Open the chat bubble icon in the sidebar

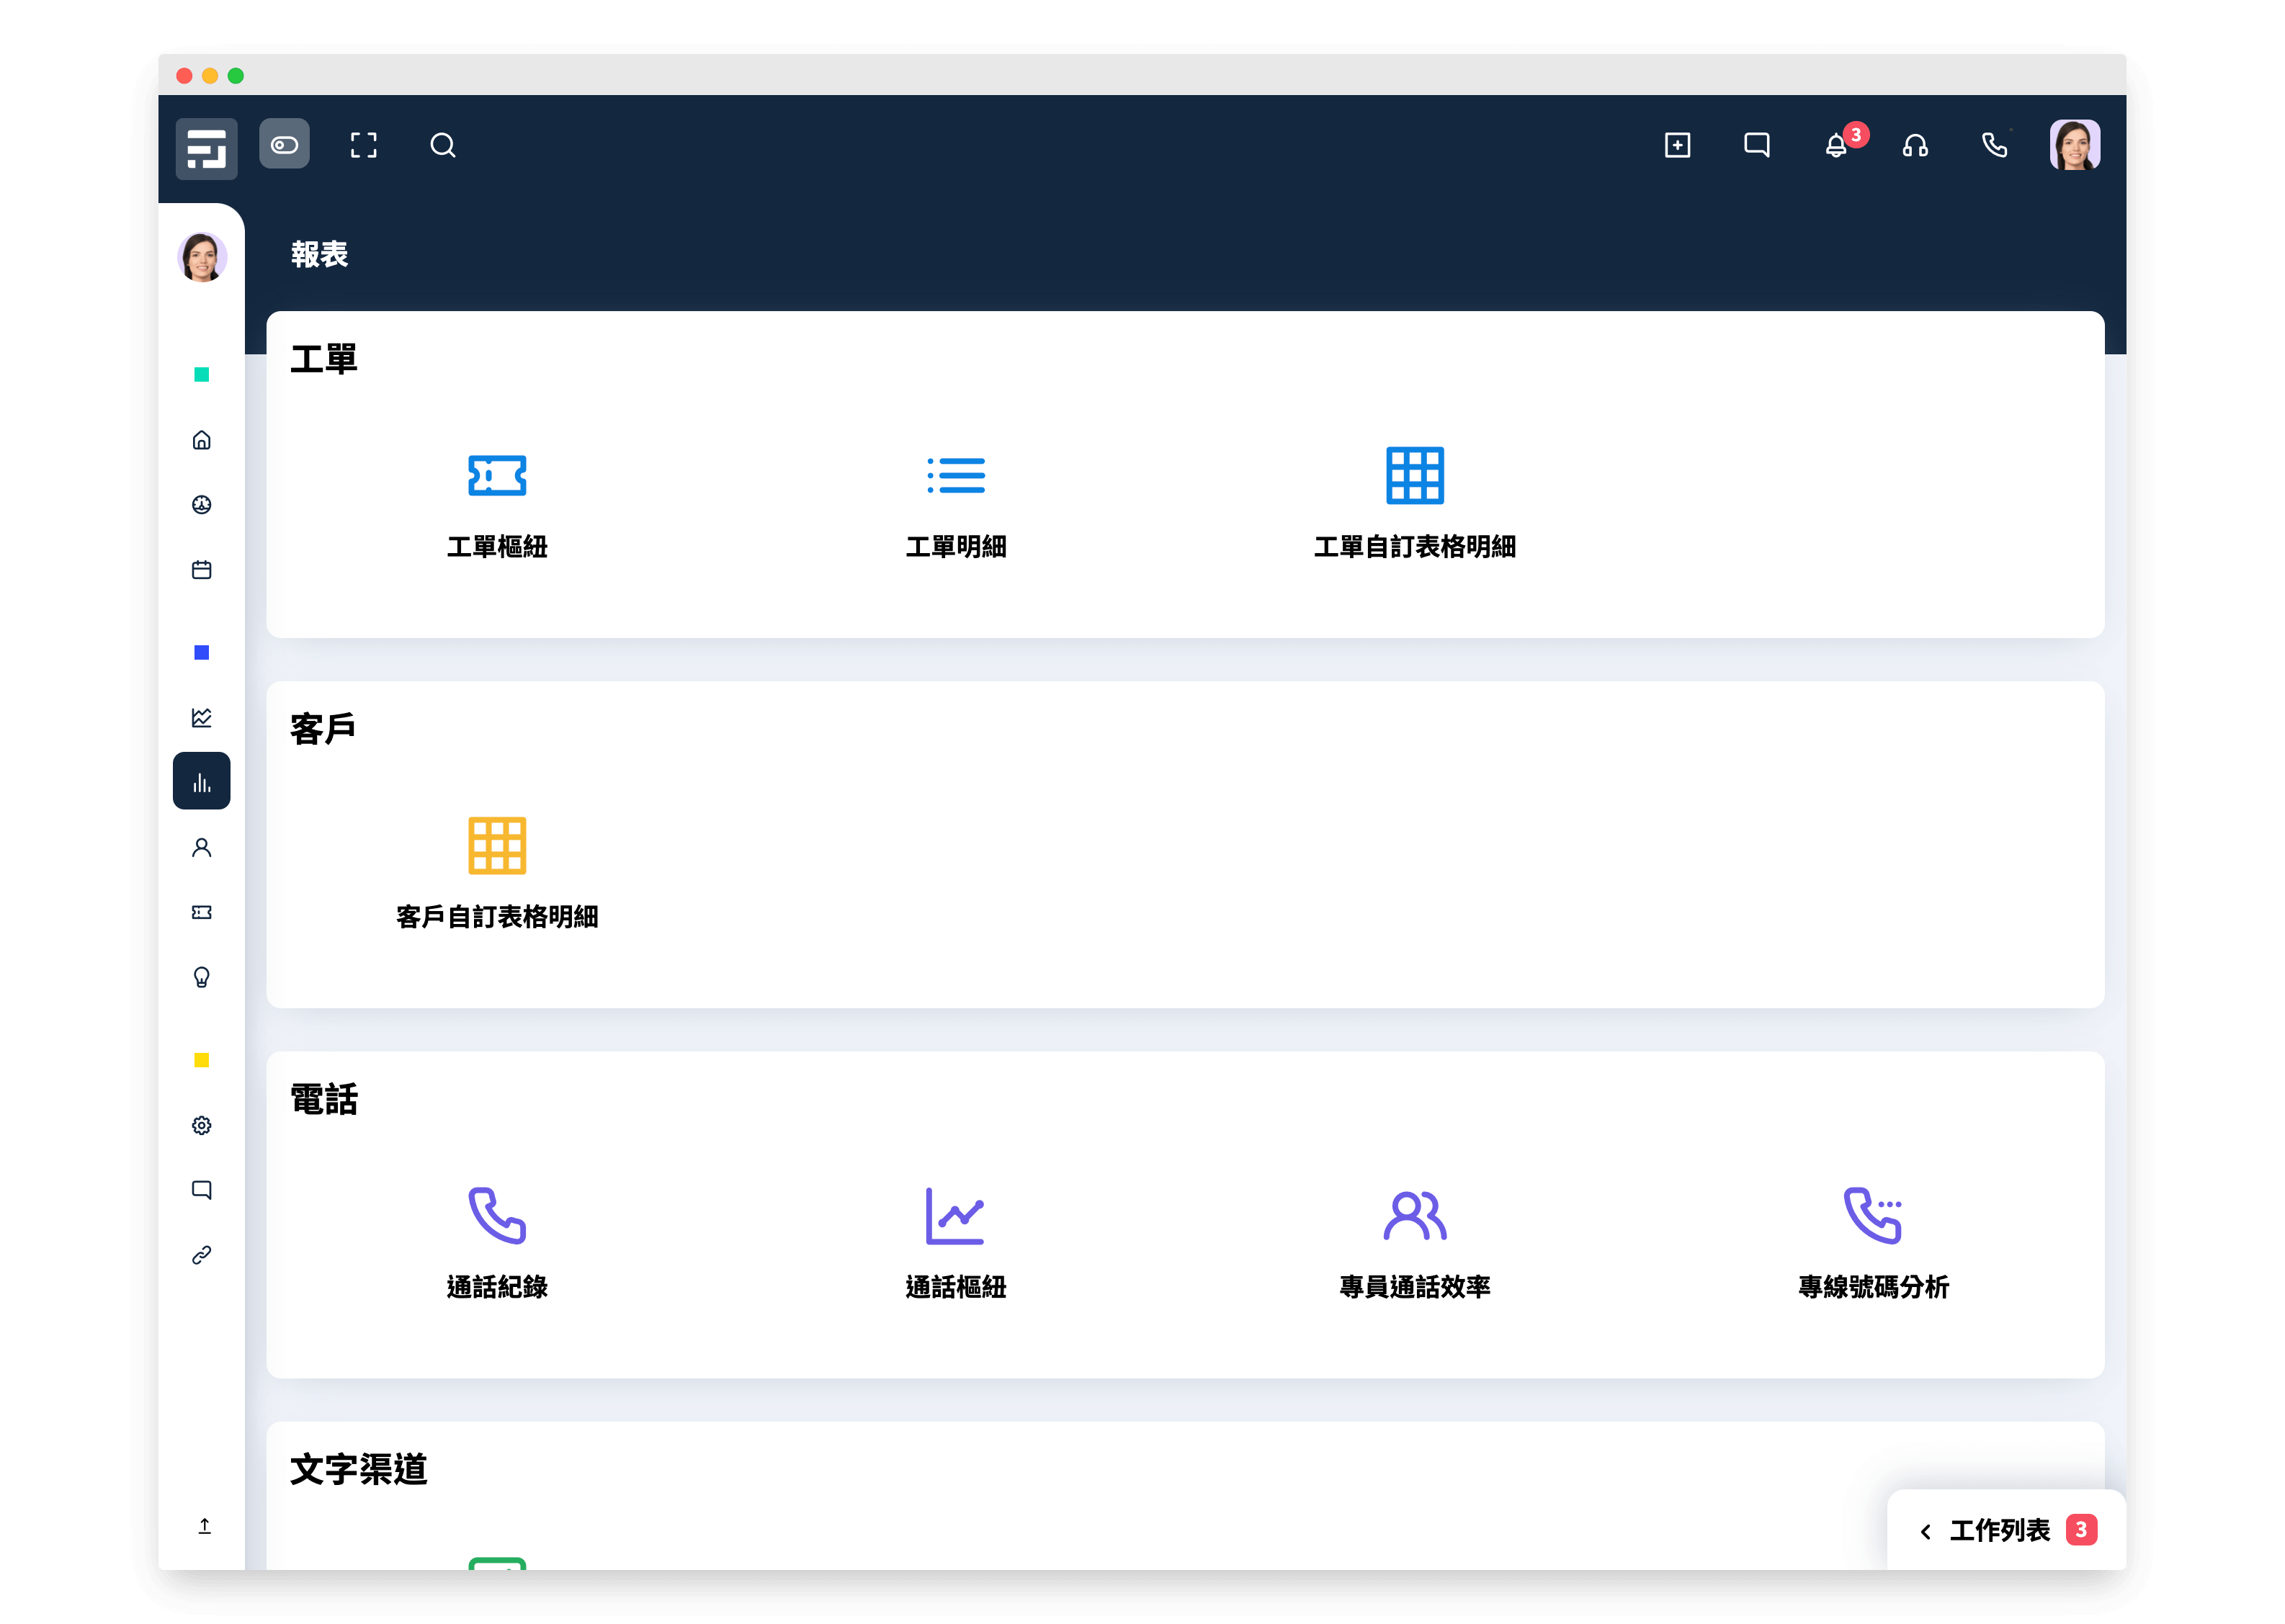202,1190
